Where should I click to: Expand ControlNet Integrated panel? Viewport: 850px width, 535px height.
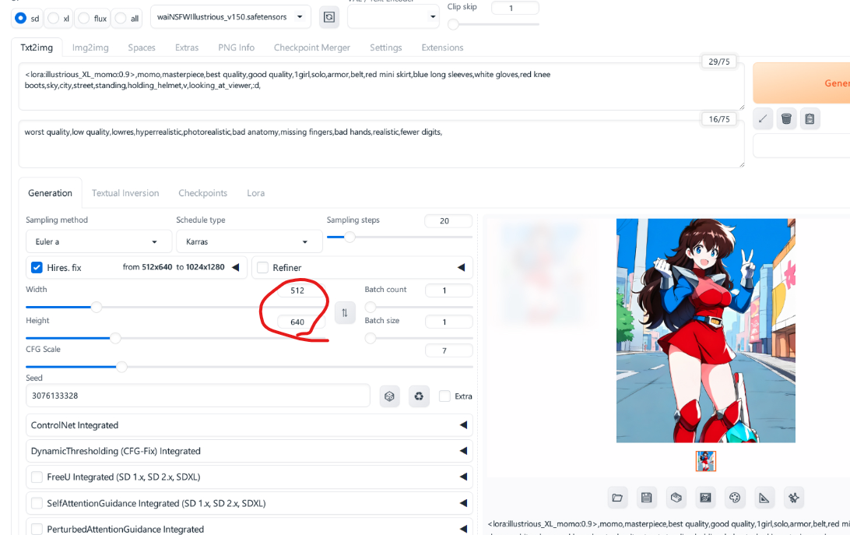[249, 425]
